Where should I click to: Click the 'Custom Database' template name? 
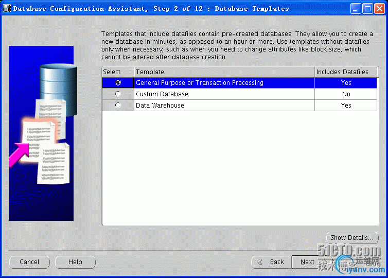[x=162, y=94]
